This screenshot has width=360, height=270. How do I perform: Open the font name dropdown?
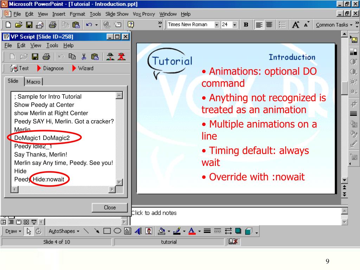point(217,25)
